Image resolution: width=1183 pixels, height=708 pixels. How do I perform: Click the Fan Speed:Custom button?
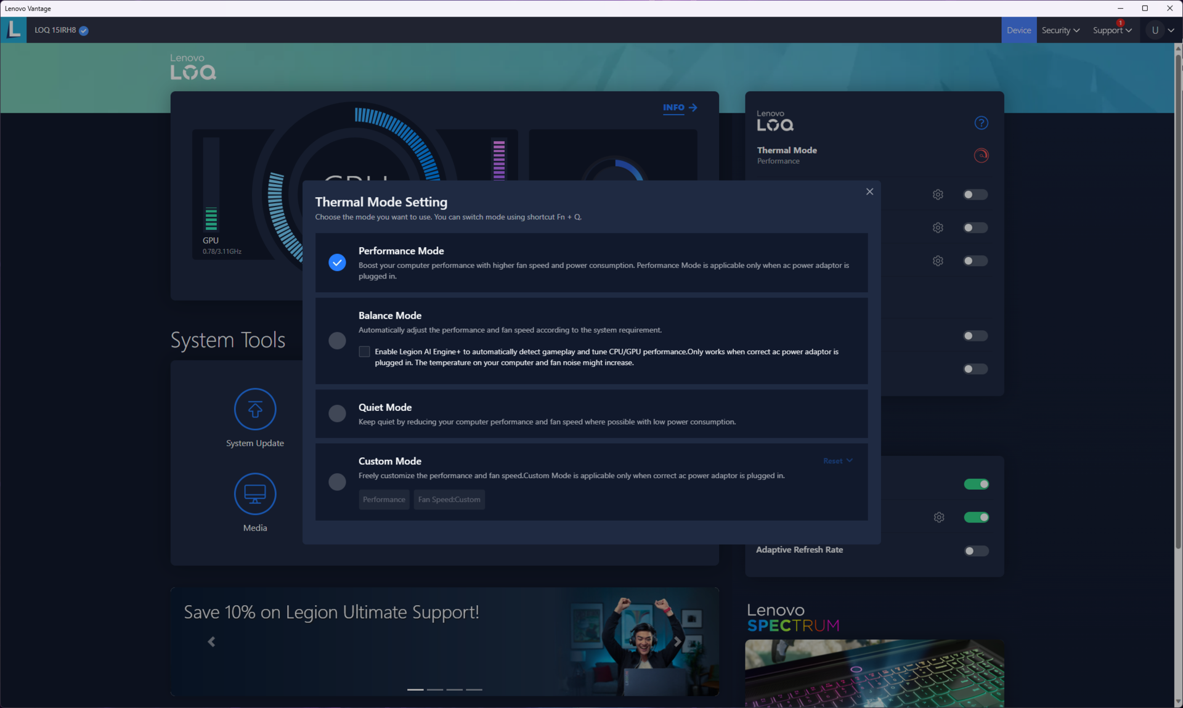449,500
